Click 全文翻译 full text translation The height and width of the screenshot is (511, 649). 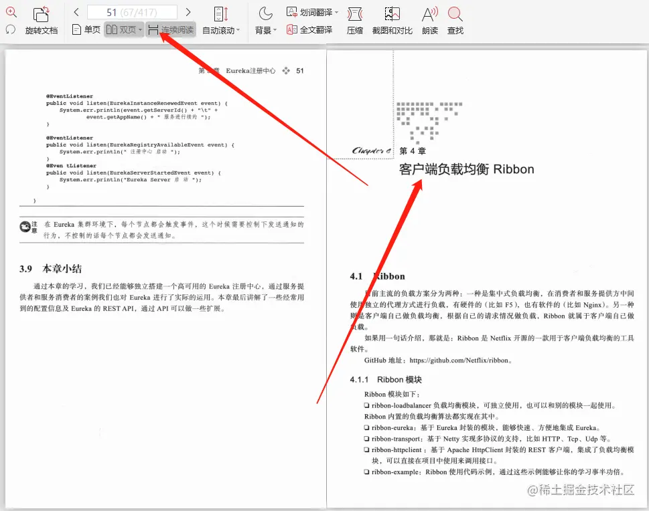(309, 30)
